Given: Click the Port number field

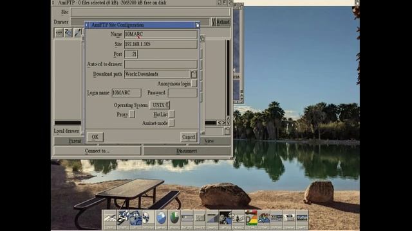Looking at the screenshot, I should 131,54.
